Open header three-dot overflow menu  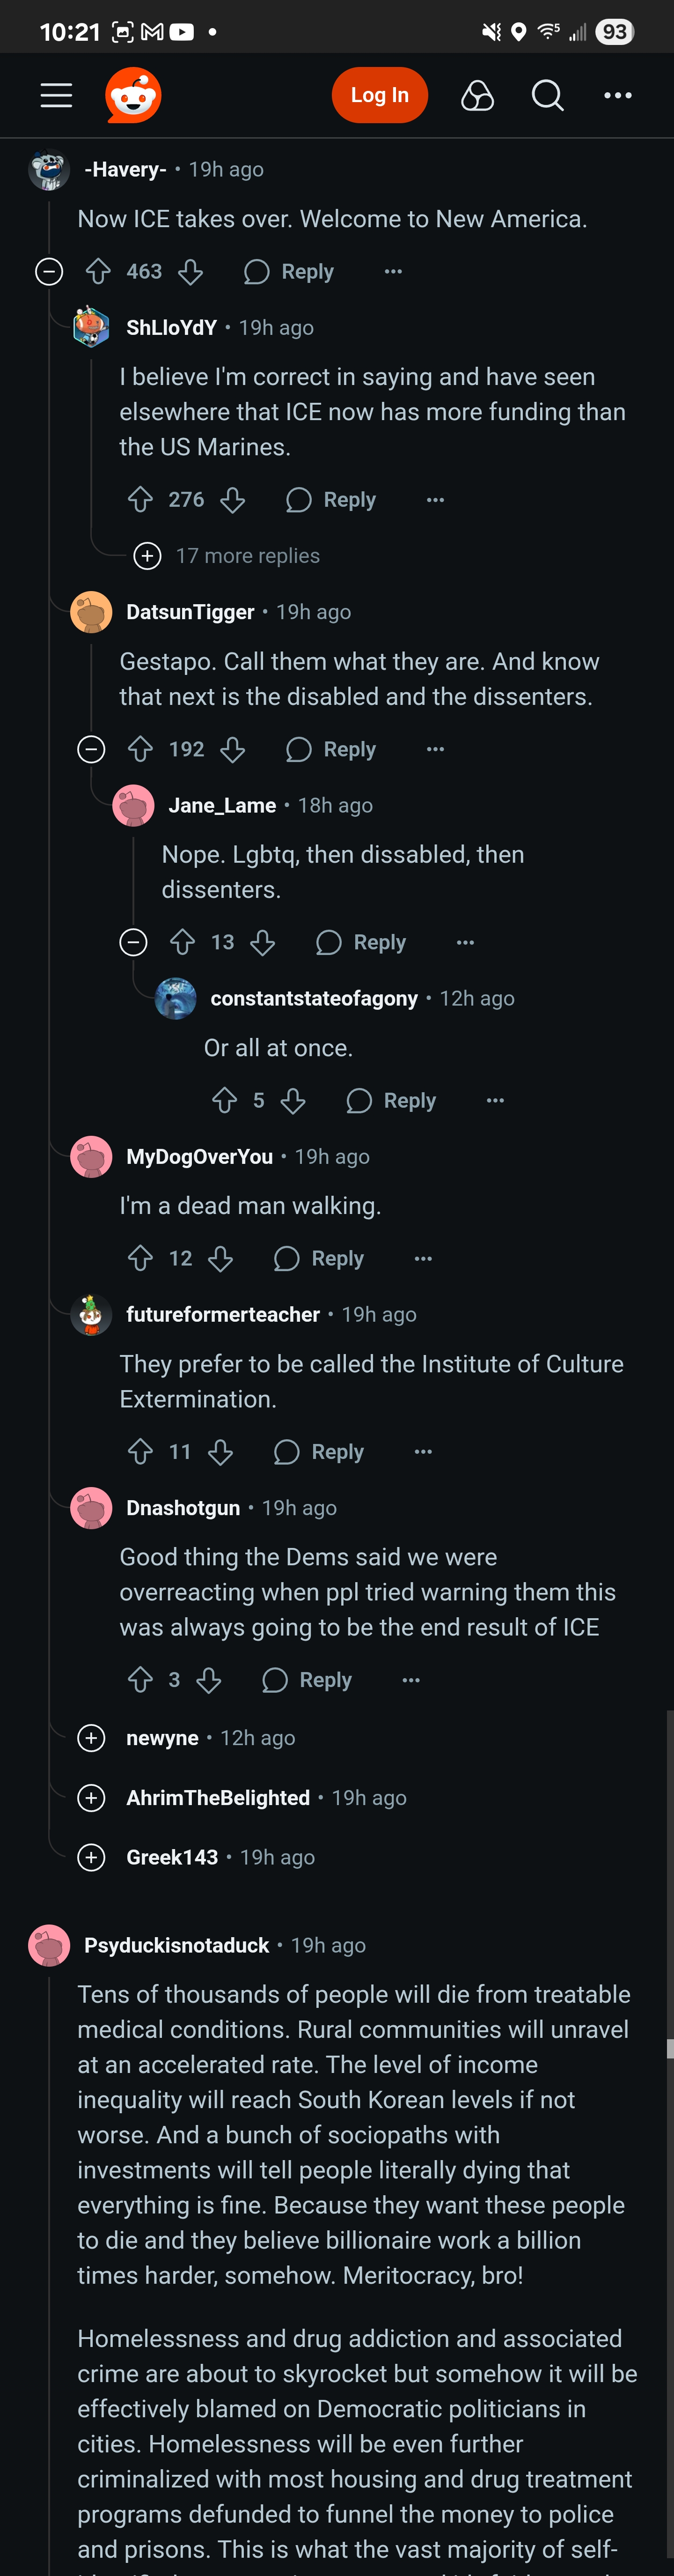pos(618,95)
